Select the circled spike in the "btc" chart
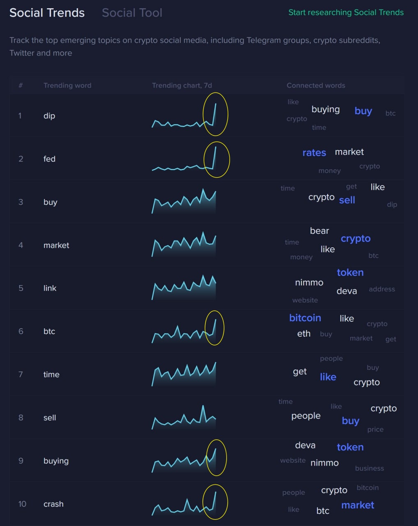418x526 pixels. tap(214, 328)
